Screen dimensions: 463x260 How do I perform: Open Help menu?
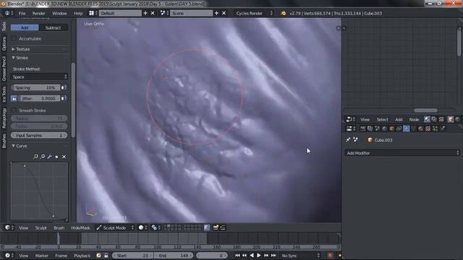pos(78,14)
